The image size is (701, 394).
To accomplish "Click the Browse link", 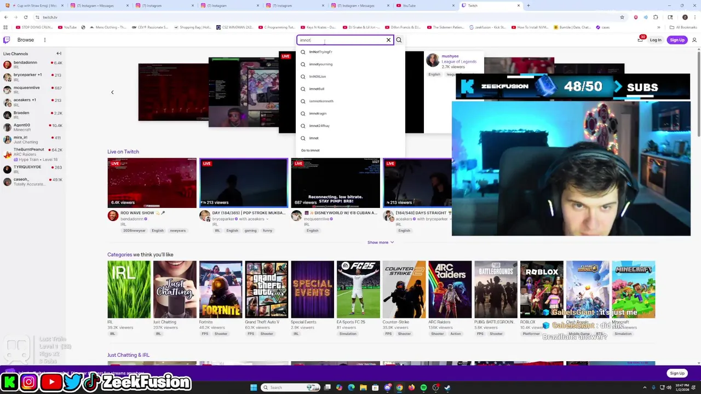I will (x=25, y=40).
